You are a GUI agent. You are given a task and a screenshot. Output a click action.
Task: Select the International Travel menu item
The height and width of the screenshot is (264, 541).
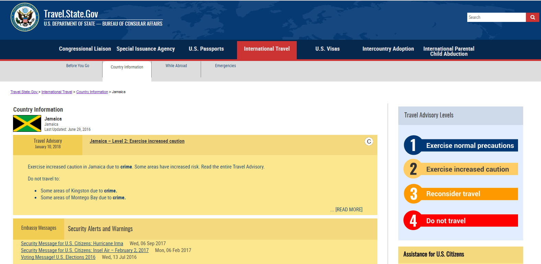coord(267,50)
